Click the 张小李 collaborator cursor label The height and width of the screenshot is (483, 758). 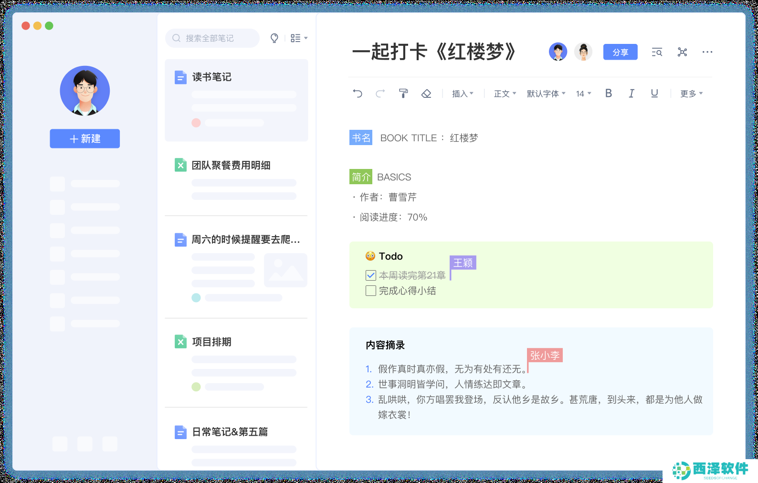pos(545,355)
